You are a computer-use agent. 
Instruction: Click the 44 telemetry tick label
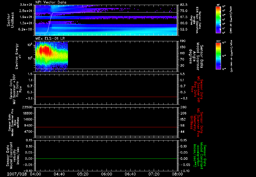[x=182, y=131]
